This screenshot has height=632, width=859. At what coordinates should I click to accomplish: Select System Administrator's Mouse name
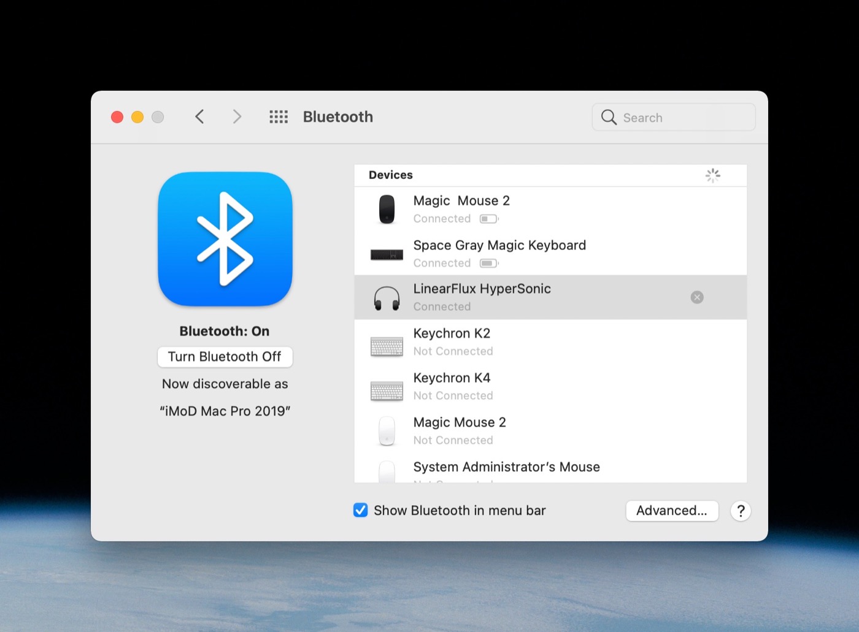coord(506,467)
